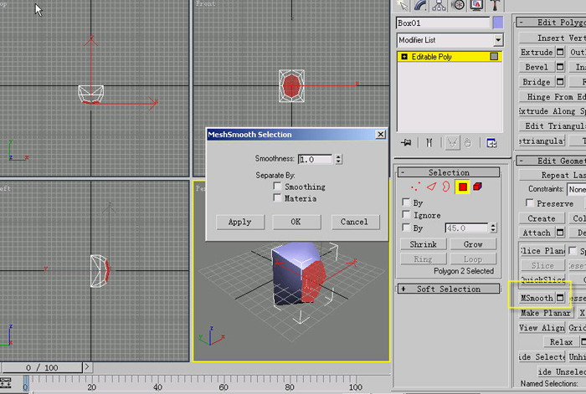
Task: Click the Grow selection button
Action: 473,244
